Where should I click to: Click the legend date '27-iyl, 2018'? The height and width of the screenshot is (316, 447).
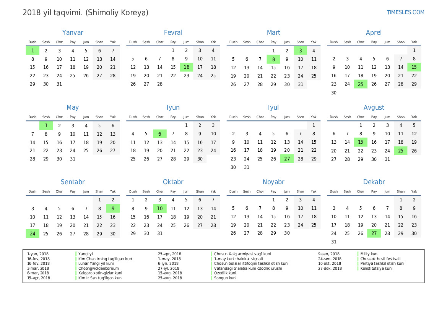click(x=169, y=268)
